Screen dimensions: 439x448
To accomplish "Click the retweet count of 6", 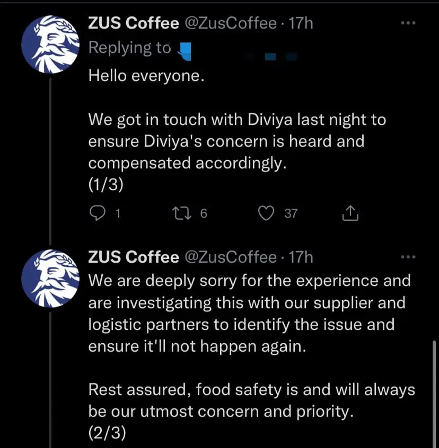I will tap(203, 213).
